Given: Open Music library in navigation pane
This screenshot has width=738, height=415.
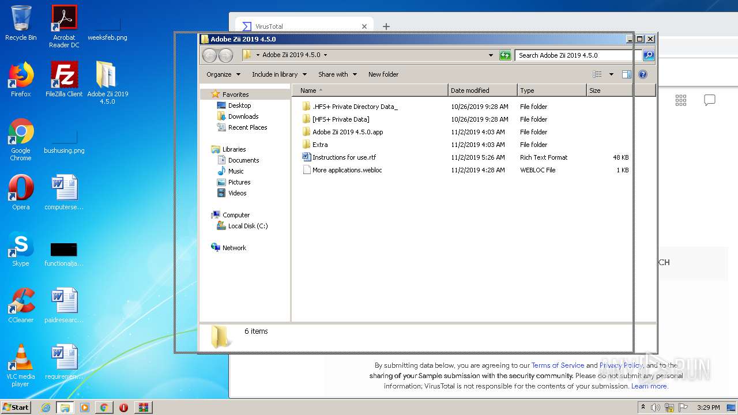Looking at the screenshot, I should click(231, 171).
